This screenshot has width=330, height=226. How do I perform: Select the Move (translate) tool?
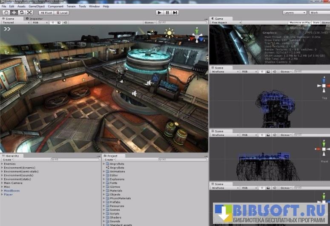coord(14,13)
